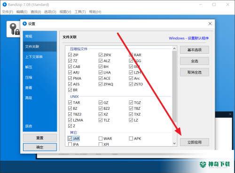Uncheck the JAR checkbox
The width and height of the screenshot is (235, 173).
(x=70, y=139)
